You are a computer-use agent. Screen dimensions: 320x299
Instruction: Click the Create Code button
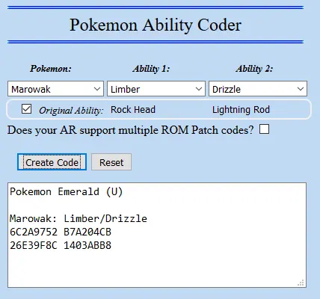[x=52, y=162]
